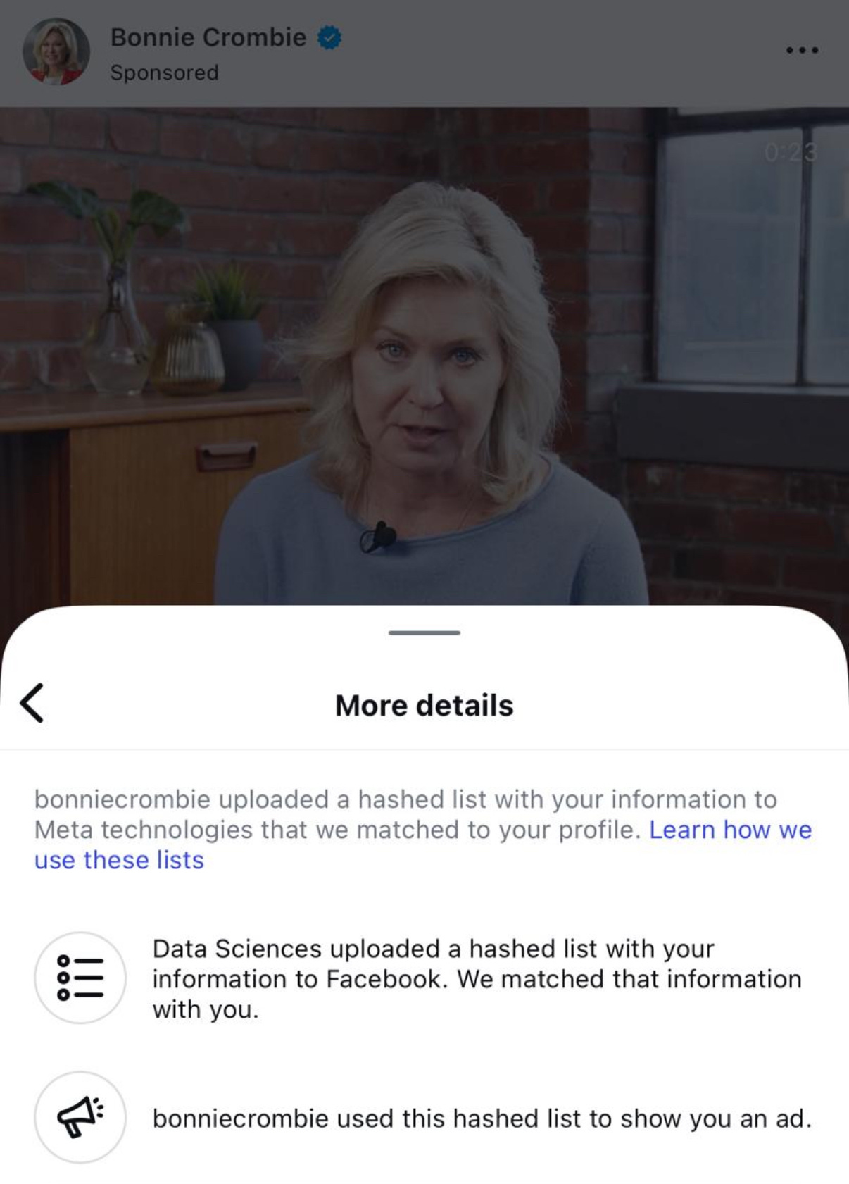The image size is (849, 1184).
Task: Select the 'Data Sciences uploaded a hashed list' row
Action: click(424, 978)
